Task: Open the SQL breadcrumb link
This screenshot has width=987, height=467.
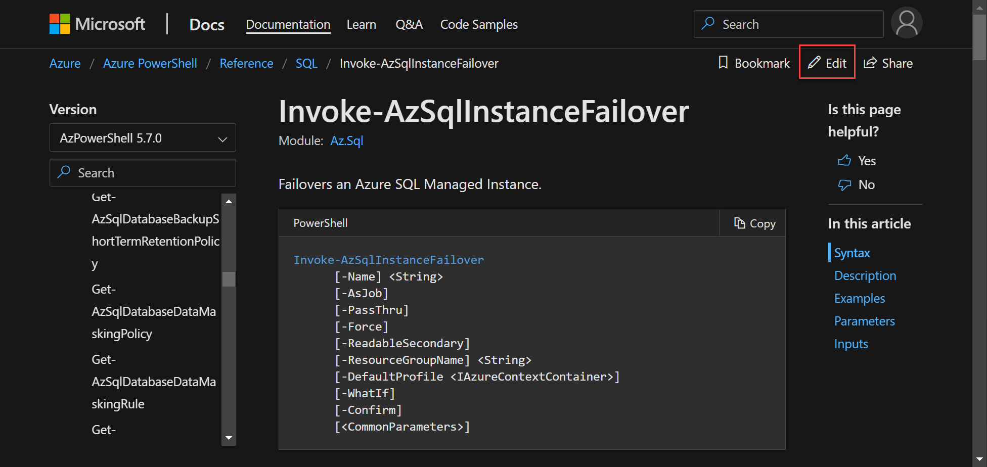Action: pos(306,63)
